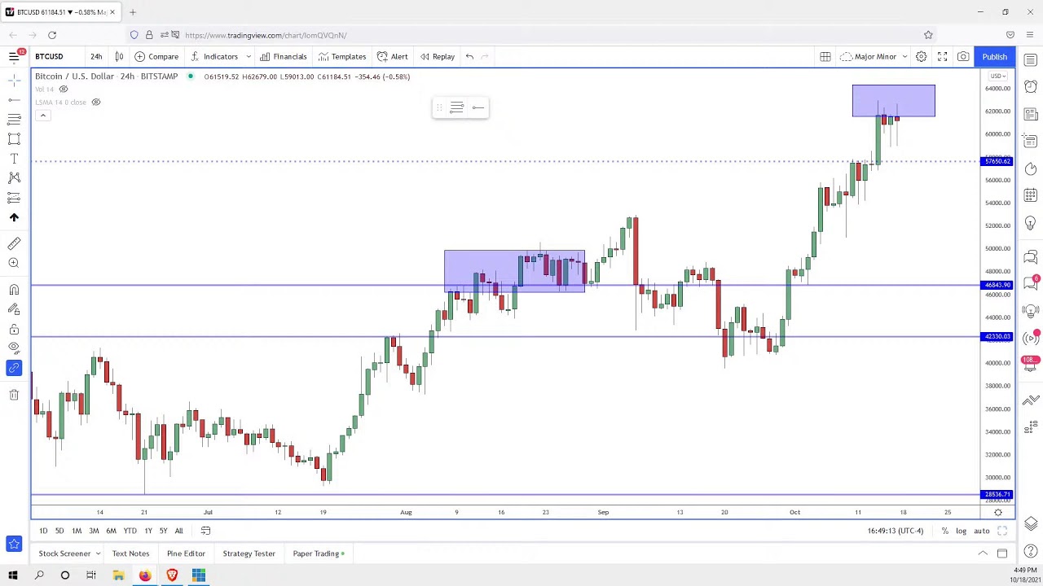Viewport: 1043px width, 586px height.
Task: Collapse the indicator legend arrow
Action: coord(42,116)
